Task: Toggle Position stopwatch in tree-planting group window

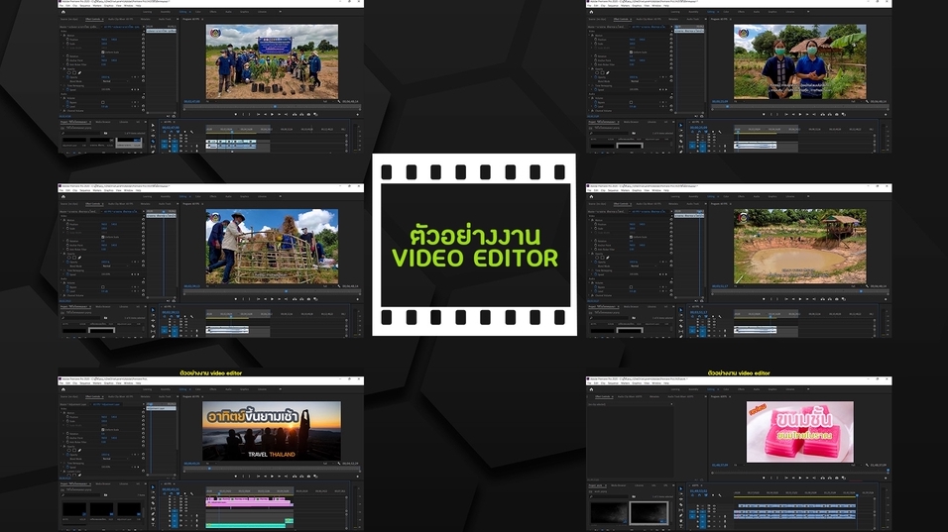Action: coord(67,40)
